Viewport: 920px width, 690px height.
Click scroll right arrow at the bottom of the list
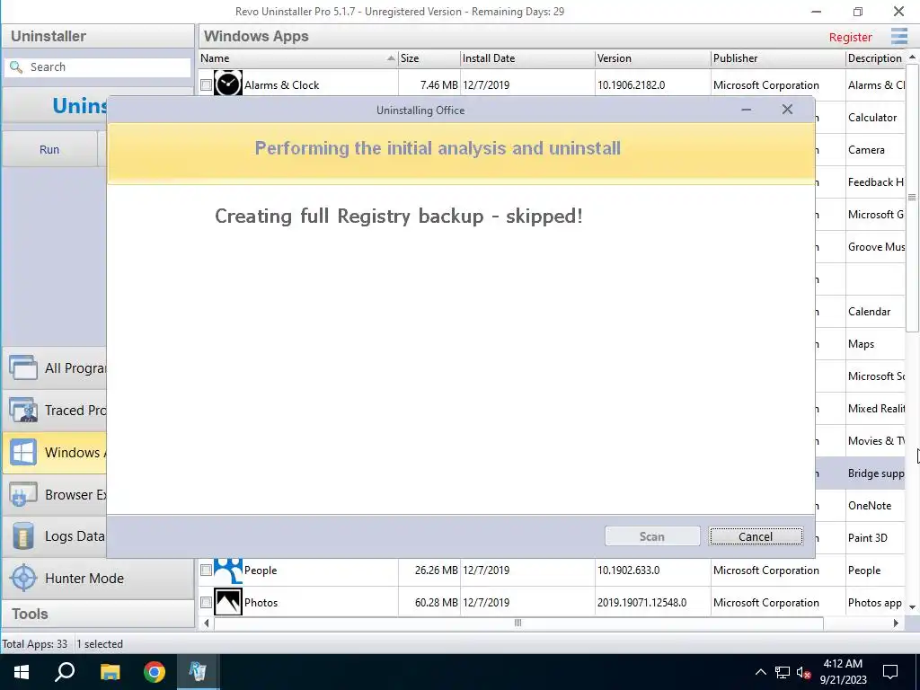point(896,623)
